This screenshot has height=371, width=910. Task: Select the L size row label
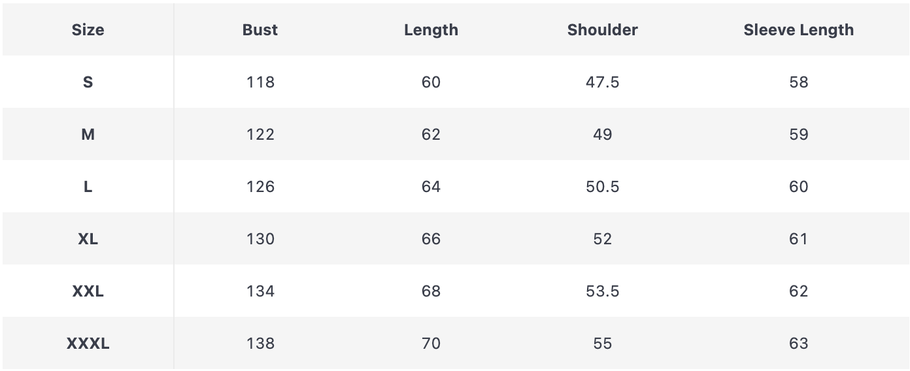pos(88,187)
